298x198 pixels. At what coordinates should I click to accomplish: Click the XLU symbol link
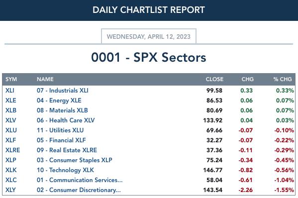11,130
